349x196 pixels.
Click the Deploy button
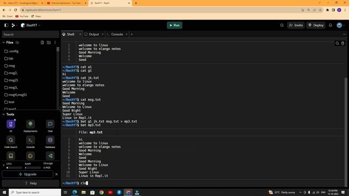(x=316, y=26)
